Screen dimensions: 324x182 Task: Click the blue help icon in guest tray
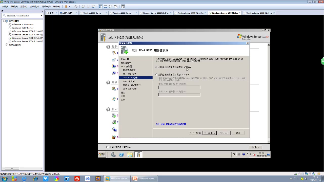coord(244,154)
